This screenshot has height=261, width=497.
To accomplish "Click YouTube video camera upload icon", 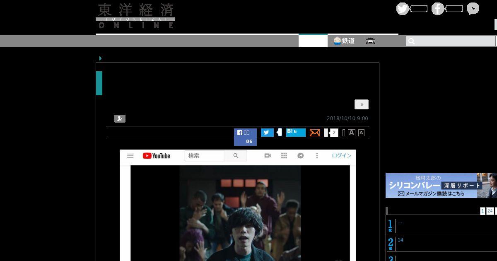I will [x=268, y=155].
